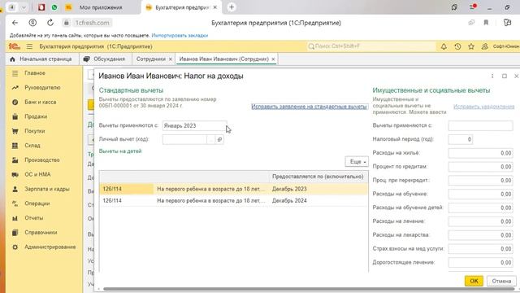Click Расходы на жильё amount field

click(480, 153)
